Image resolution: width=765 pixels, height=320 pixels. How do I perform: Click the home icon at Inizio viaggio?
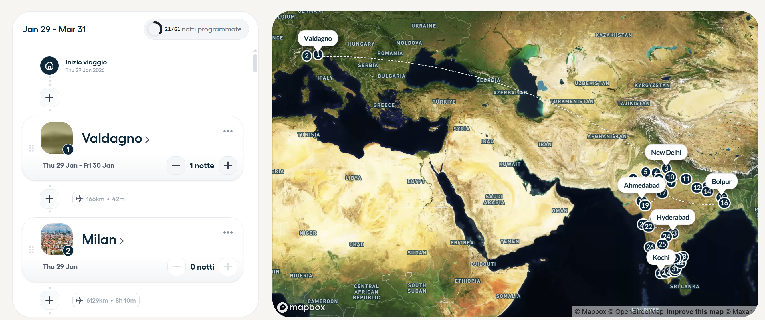[49, 66]
